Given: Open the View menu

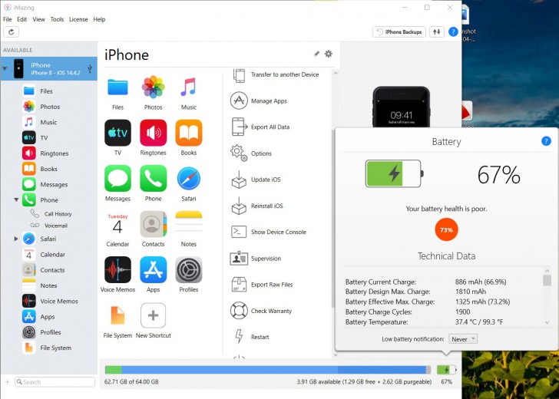Looking at the screenshot, I should click(38, 19).
